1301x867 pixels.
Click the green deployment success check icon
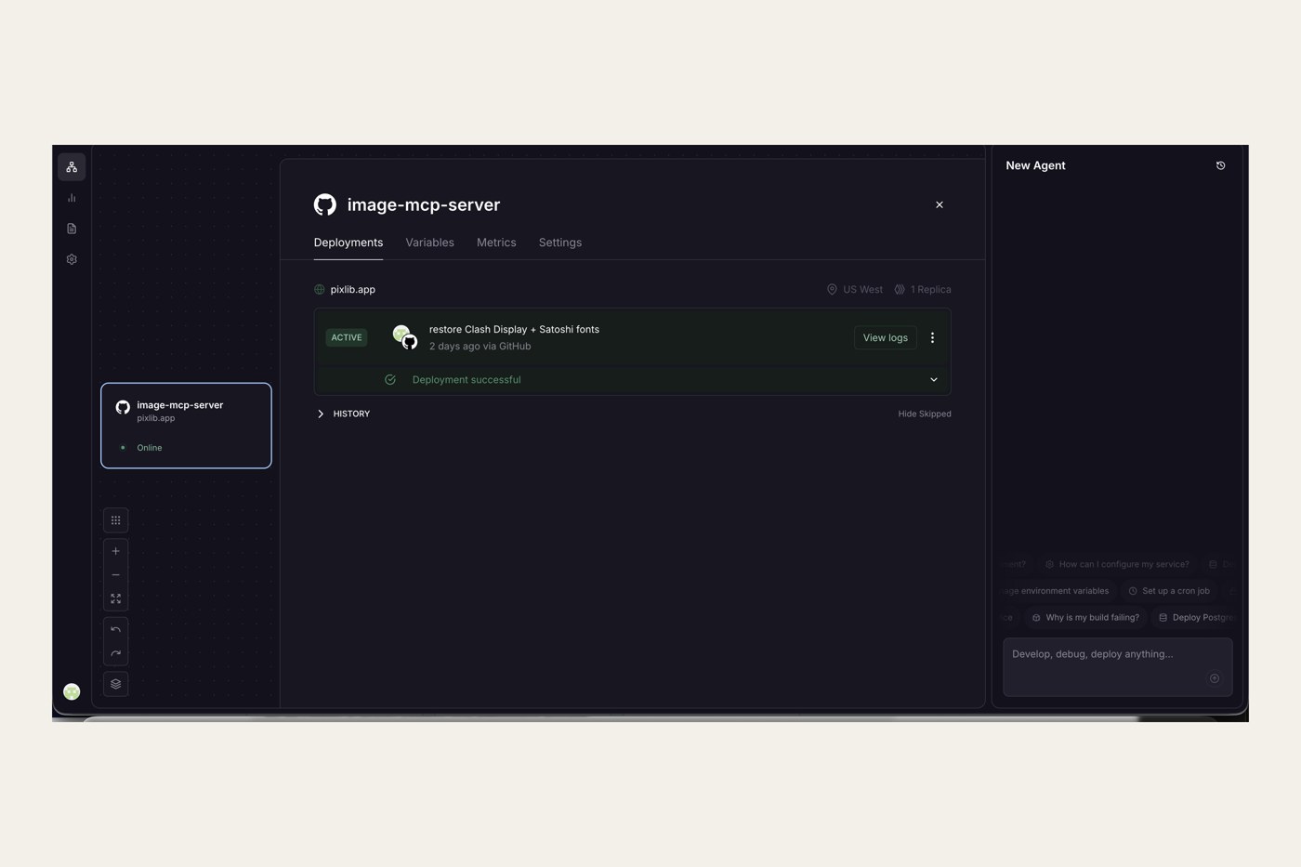pyautogui.click(x=390, y=380)
